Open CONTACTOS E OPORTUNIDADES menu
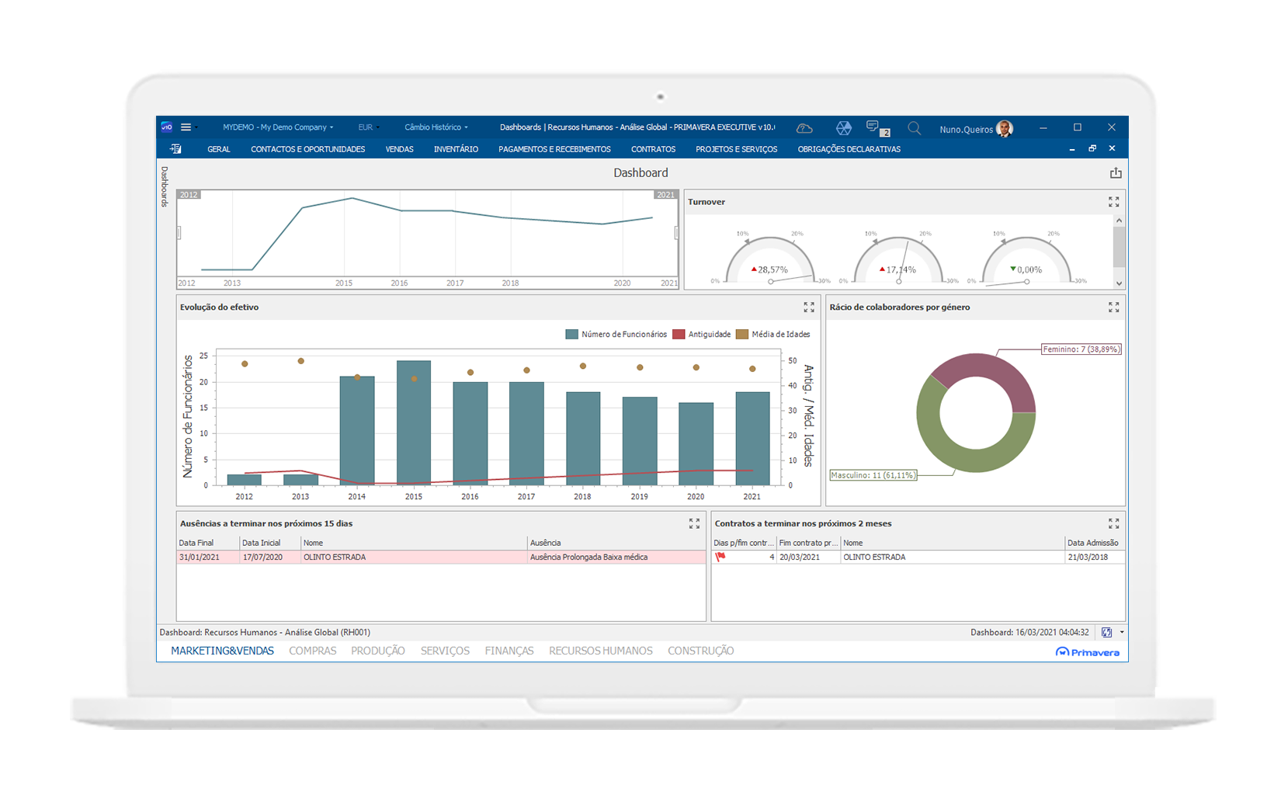 (x=307, y=149)
